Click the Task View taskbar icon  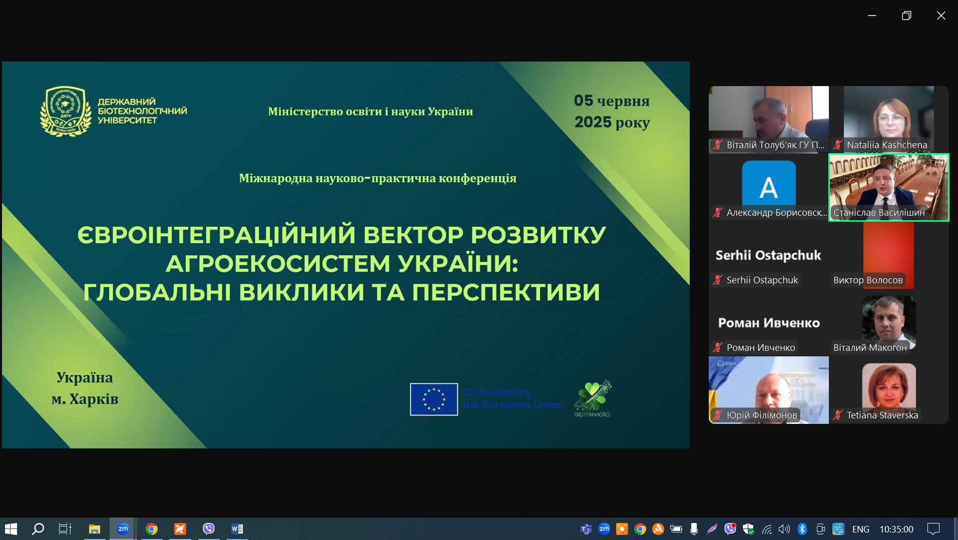(65, 528)
